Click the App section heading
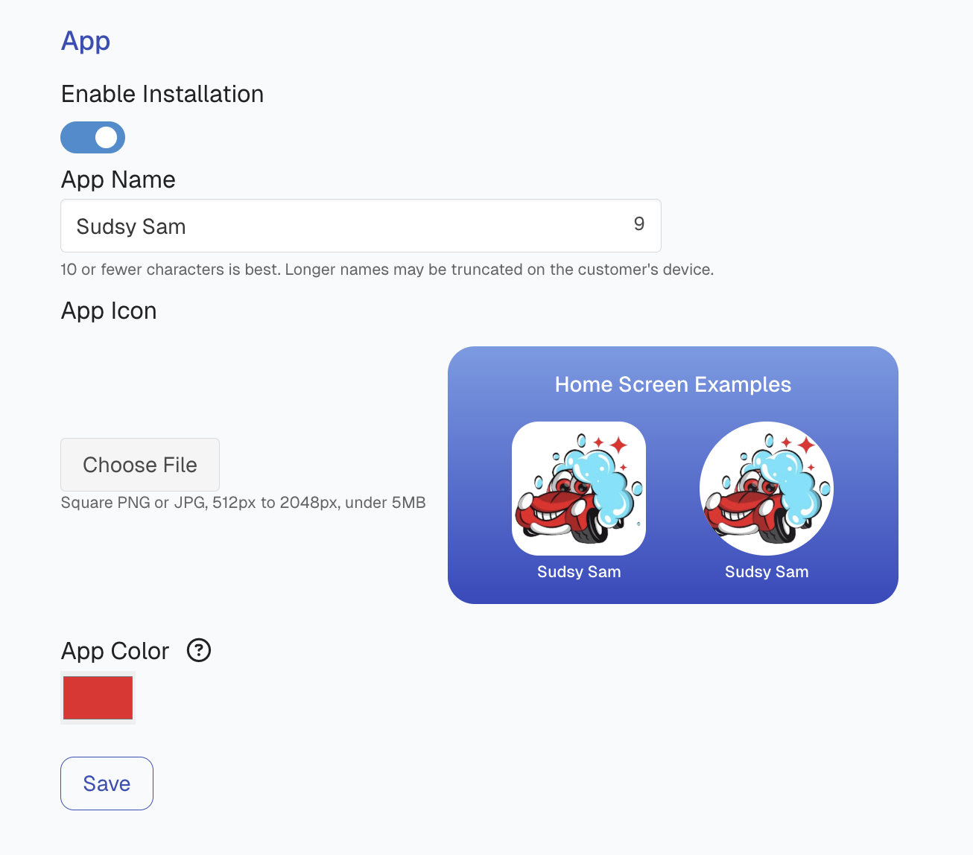973x855 pixels. click(86, 41)
